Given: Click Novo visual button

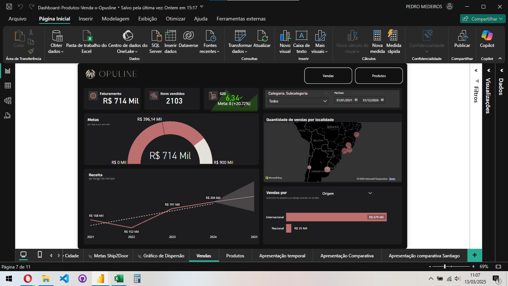Looking at the screenshot, I should (x=285, y=42).
